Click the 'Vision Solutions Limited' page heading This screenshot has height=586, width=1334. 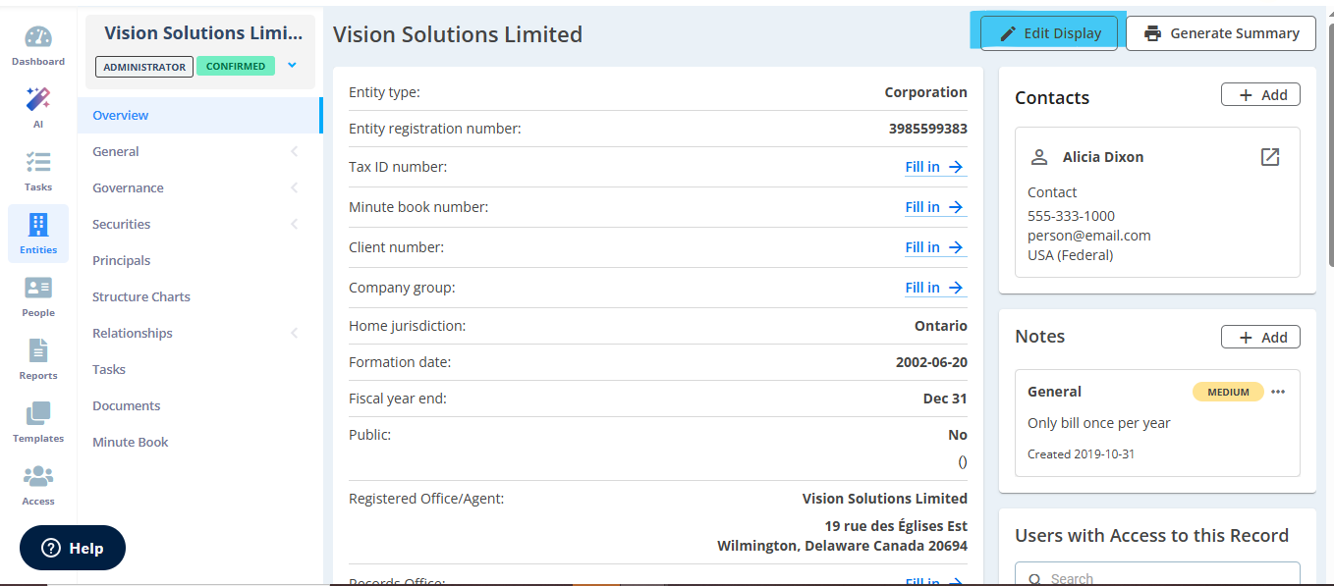pyautogui.click(x=458, y=34)
